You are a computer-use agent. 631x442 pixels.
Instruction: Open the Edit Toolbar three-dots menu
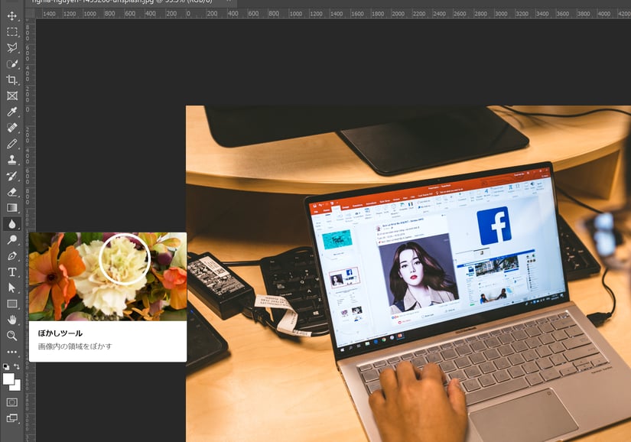pyautogui.click(x=12, y=352)
